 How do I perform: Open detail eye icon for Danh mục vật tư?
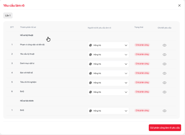tap(164, 64)
